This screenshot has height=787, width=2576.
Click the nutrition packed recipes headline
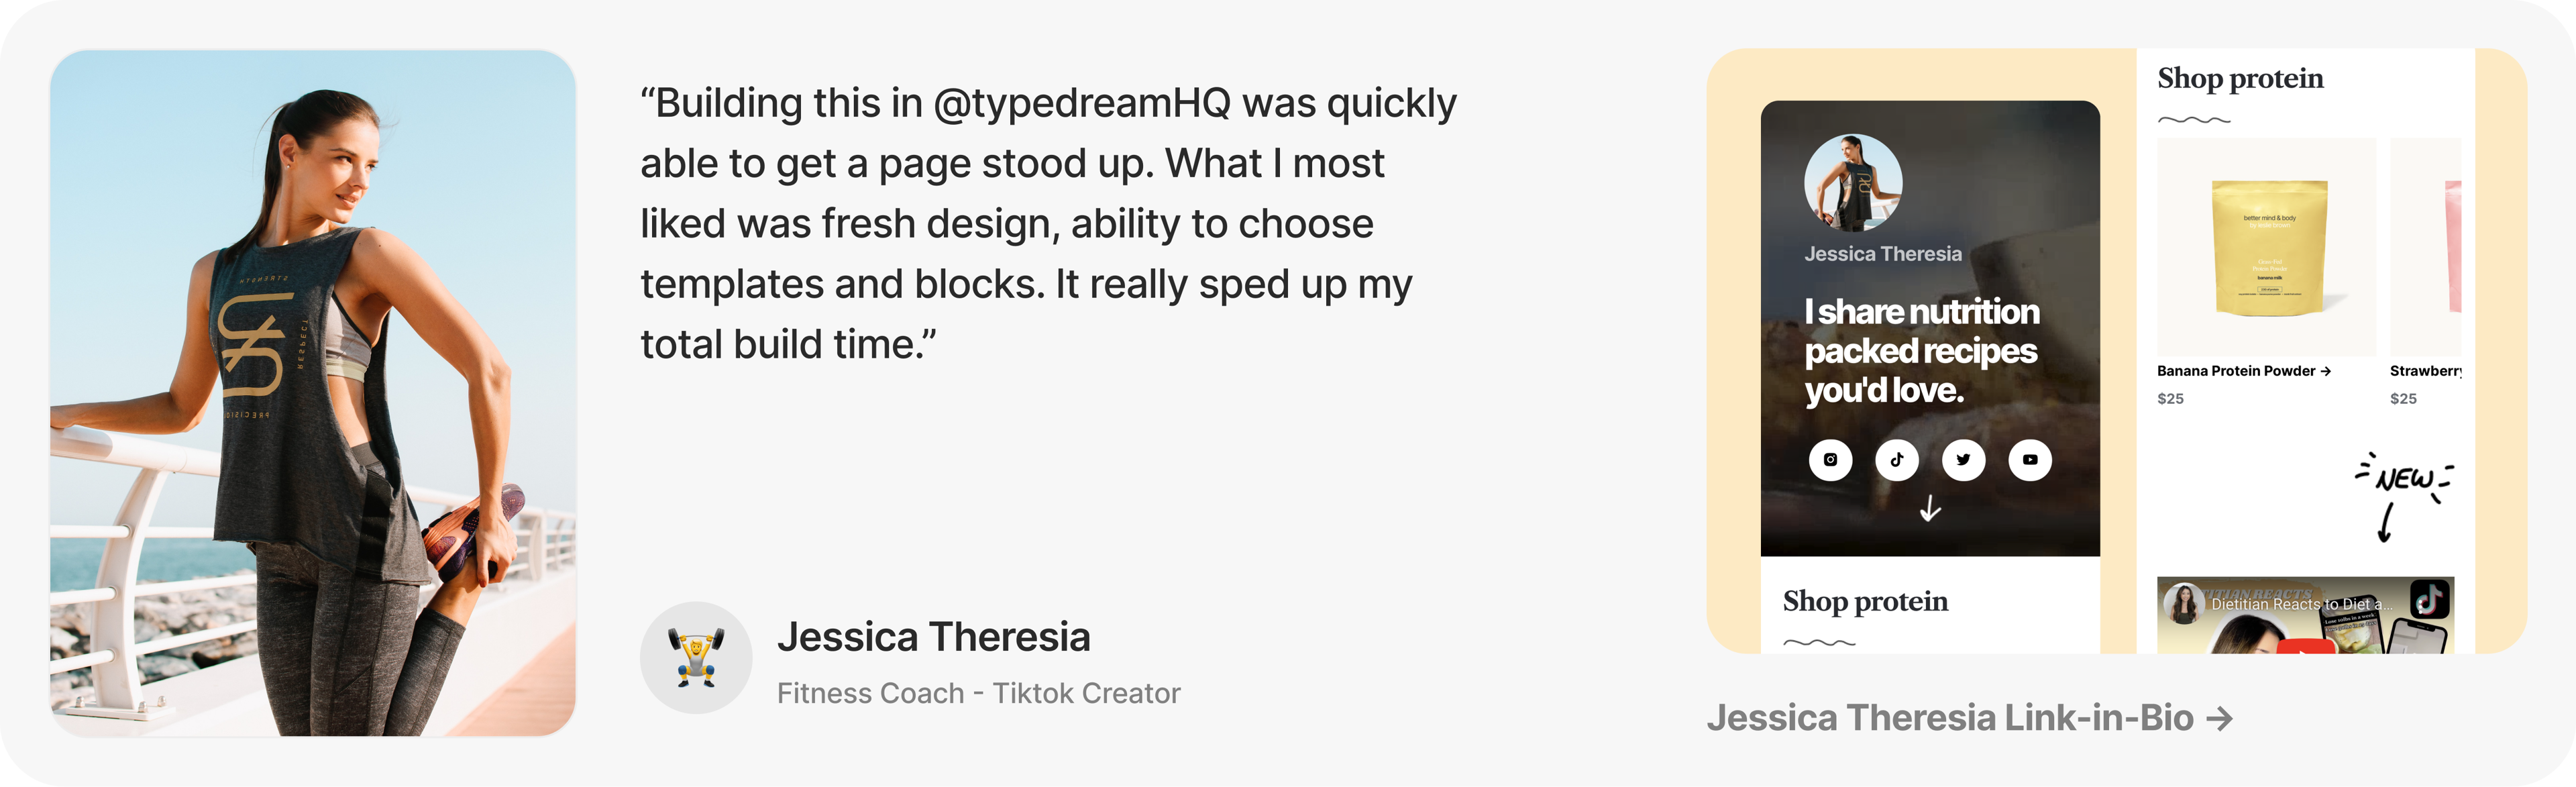click(1921, 351)
